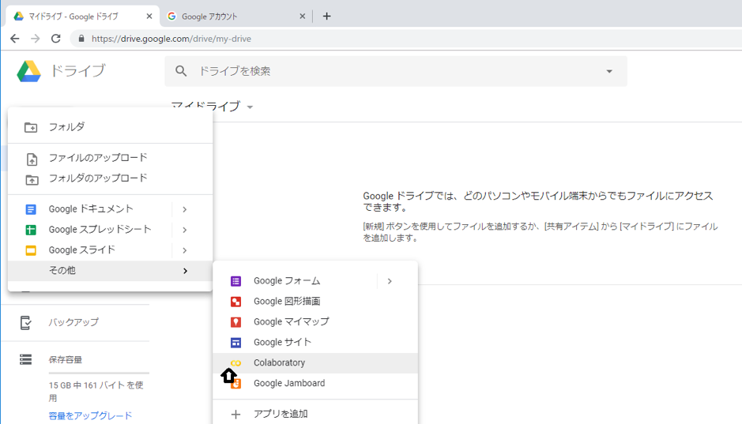Click the browser forward arrow
Image resolution: width=742 pixels, height=424 pixels.
(35, 39)
